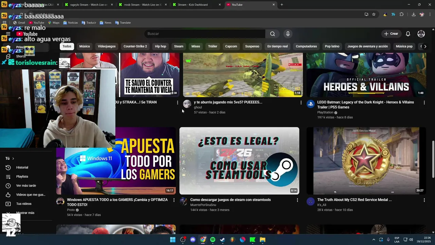Select the En tiempo real chip

pyautogui.click(x=277, y=46)
